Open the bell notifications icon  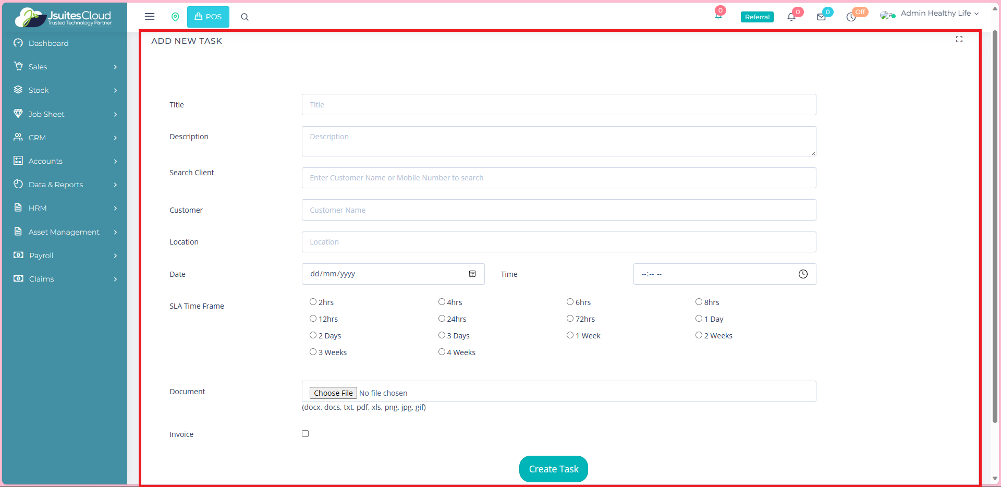point(791,17)
